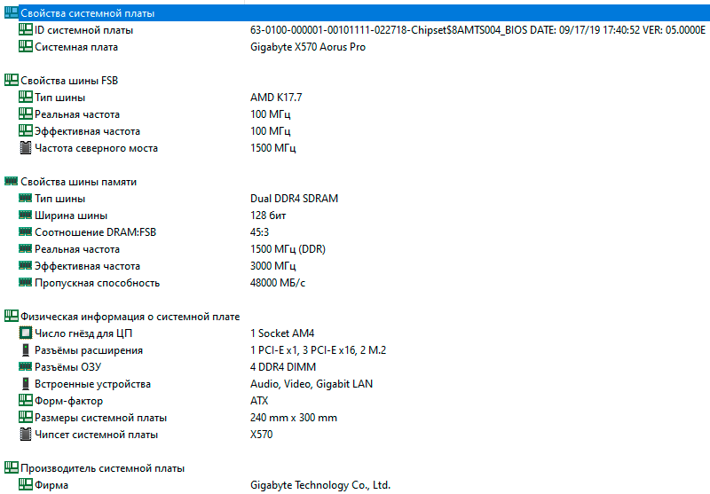This screenshot has height=494, width=710.
Task: Select the value '1500 МГц' of north bridge
Action: click(x=273, y=148)
